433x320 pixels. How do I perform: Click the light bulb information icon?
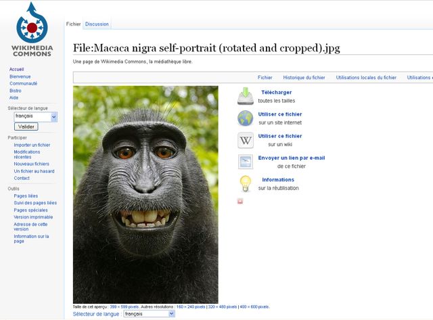point(246,183)
